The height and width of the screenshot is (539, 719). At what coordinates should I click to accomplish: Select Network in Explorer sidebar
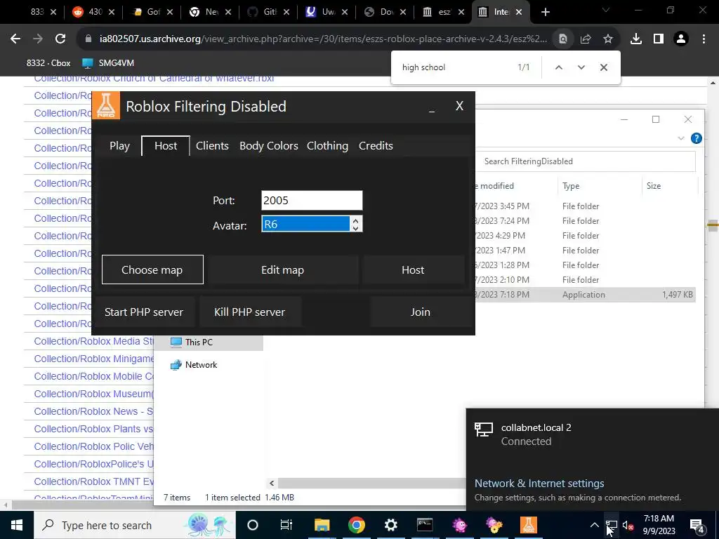(201, 365)
